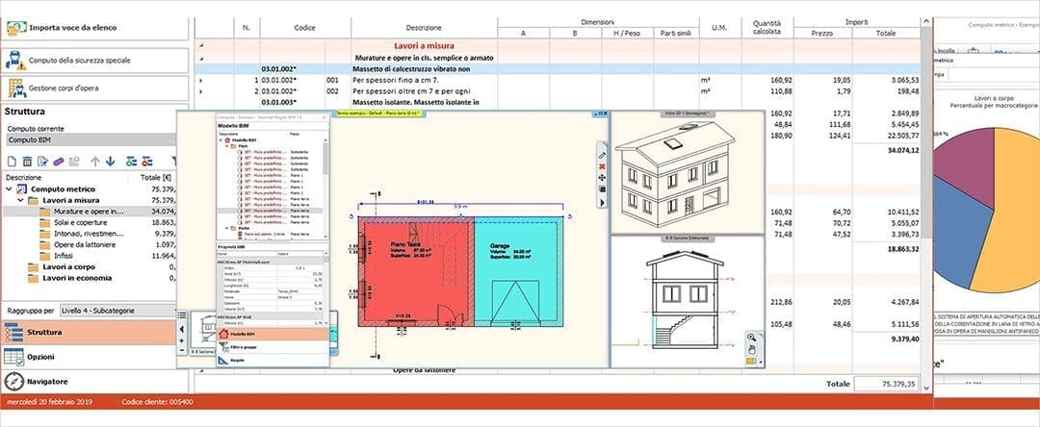This screenshot has width=1040, height=427.
Task: Open the Raggruppa per Livello 4 dropdown
Action: click(x=117, y=310)
